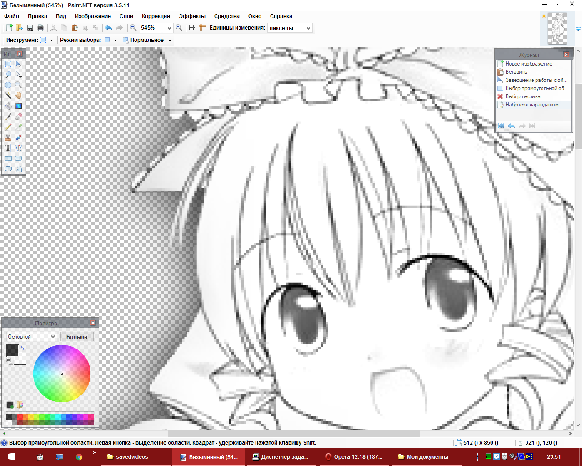Open the Windows Start button
Image resolution: width=582 pixels, height=466 pixels.
coord(12,457)
